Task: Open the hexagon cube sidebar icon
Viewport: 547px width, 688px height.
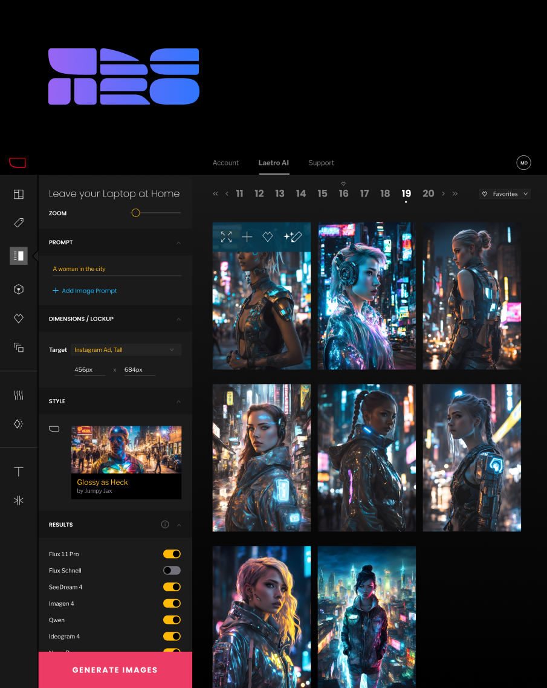Action: (18, 289)
